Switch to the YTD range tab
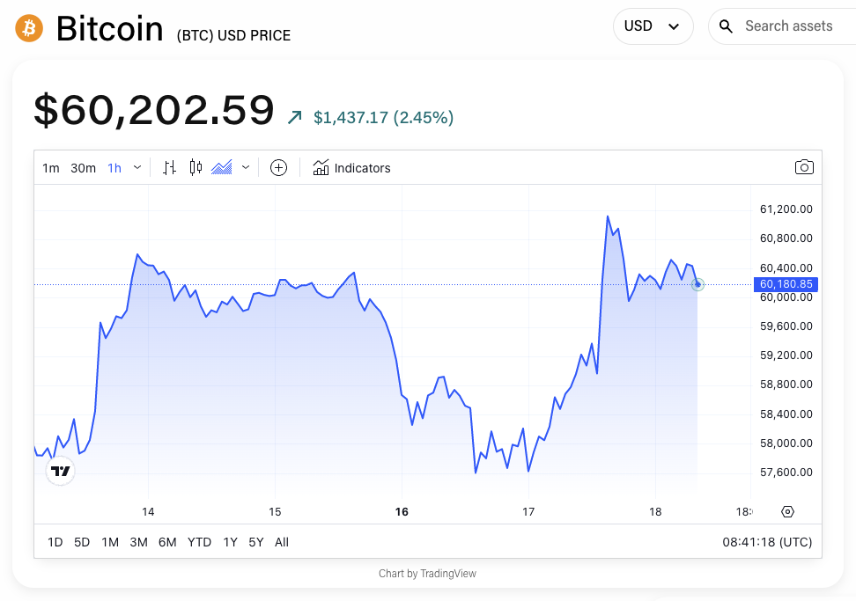 (199, 542)
